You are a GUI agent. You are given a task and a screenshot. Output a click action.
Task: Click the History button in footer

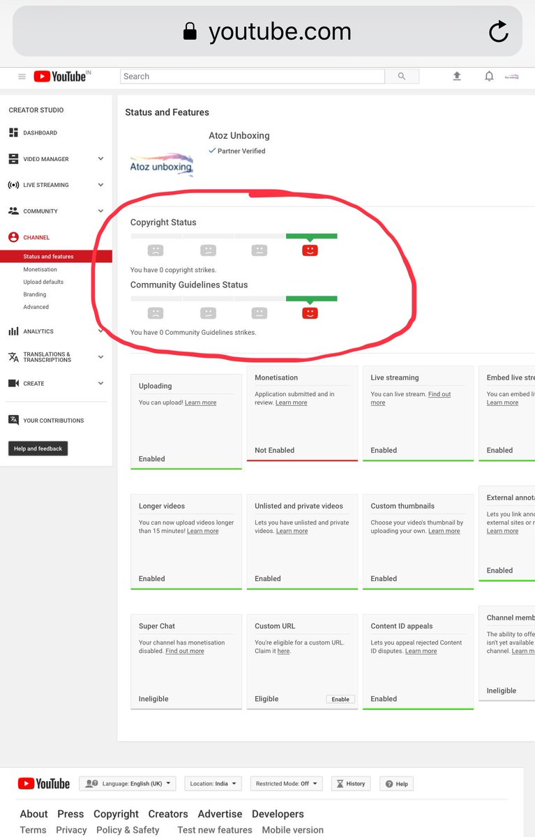tap(352, 784)
